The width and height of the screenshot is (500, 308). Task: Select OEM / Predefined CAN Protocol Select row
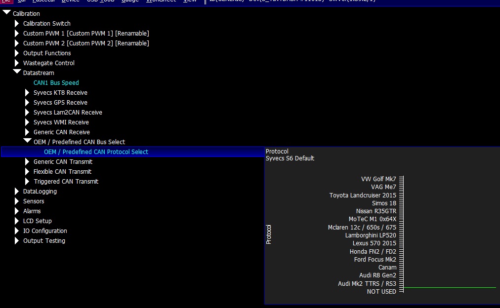(96, 152)
